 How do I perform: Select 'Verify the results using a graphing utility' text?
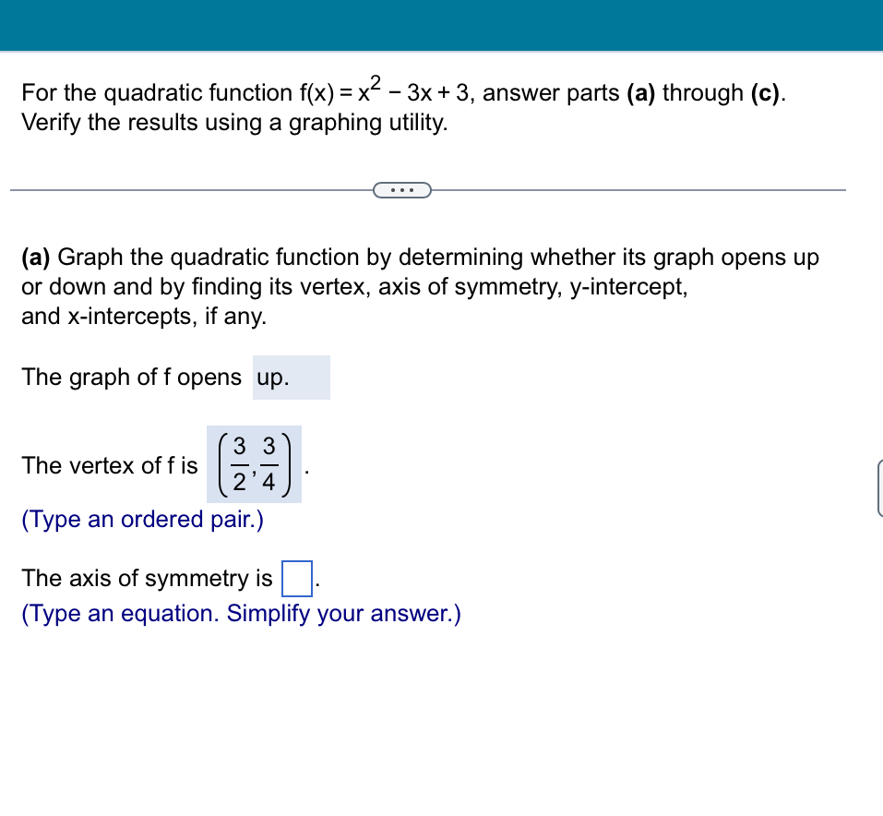pos(233,122)
